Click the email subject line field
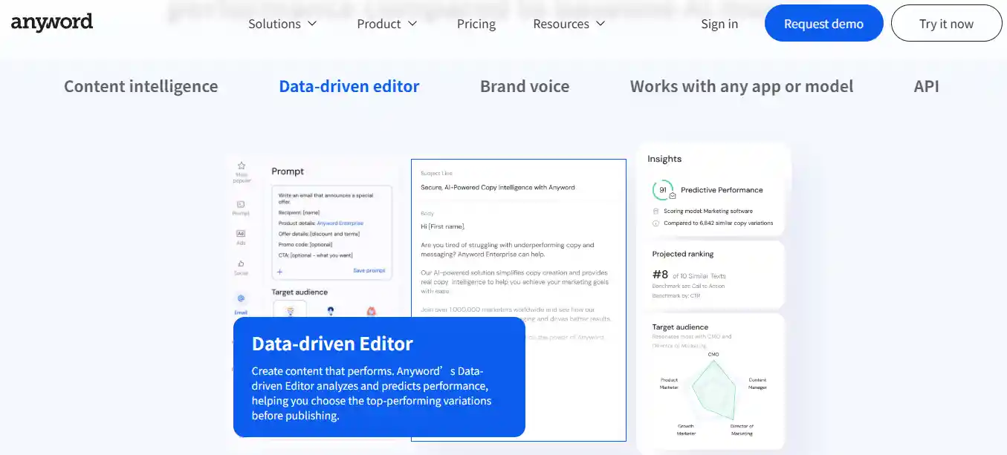The width and height of the screenshot is (1007, 455). click(x=498, y=188)
